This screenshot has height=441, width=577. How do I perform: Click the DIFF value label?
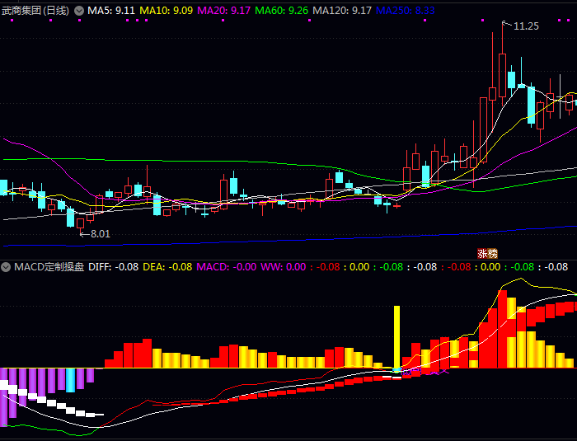[113, 267]
